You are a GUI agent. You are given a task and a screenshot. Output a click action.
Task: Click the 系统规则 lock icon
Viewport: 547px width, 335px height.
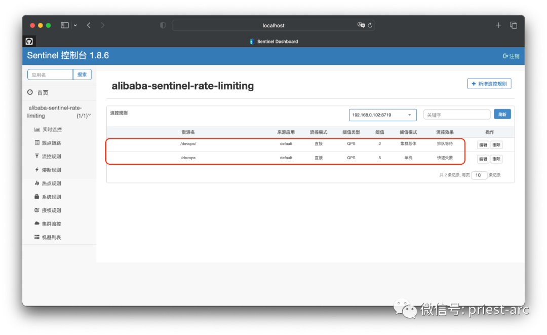pyautogui.click(x=36, y=197)
